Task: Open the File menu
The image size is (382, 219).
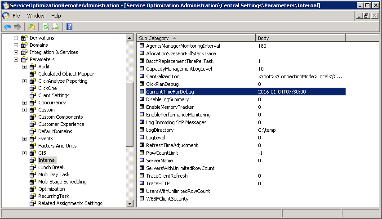Action: (16, 16)
